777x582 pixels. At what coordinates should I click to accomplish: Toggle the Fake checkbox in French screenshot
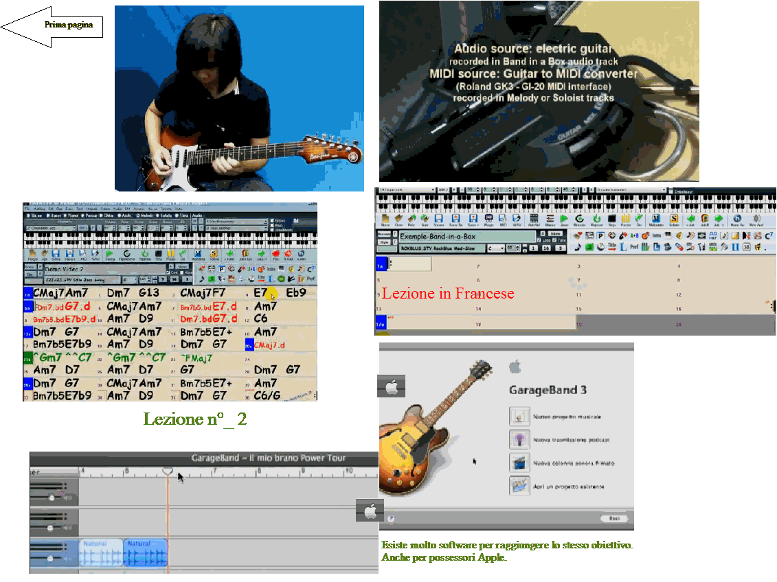555,240
